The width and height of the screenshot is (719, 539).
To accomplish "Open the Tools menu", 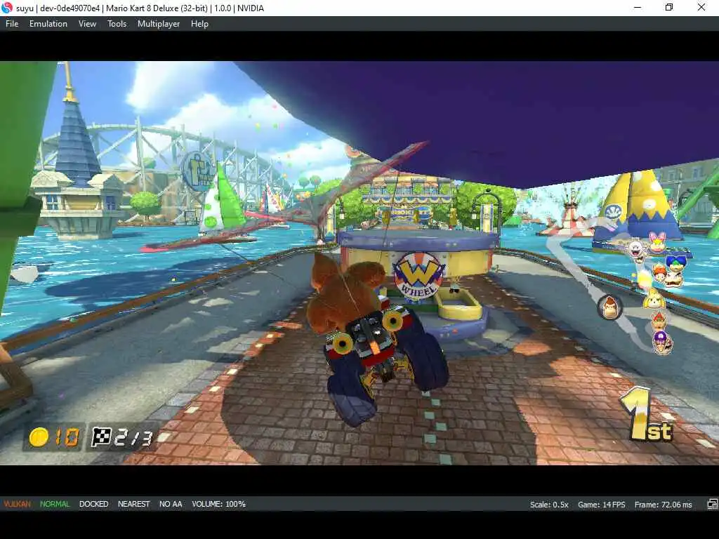I will (117, 24).
